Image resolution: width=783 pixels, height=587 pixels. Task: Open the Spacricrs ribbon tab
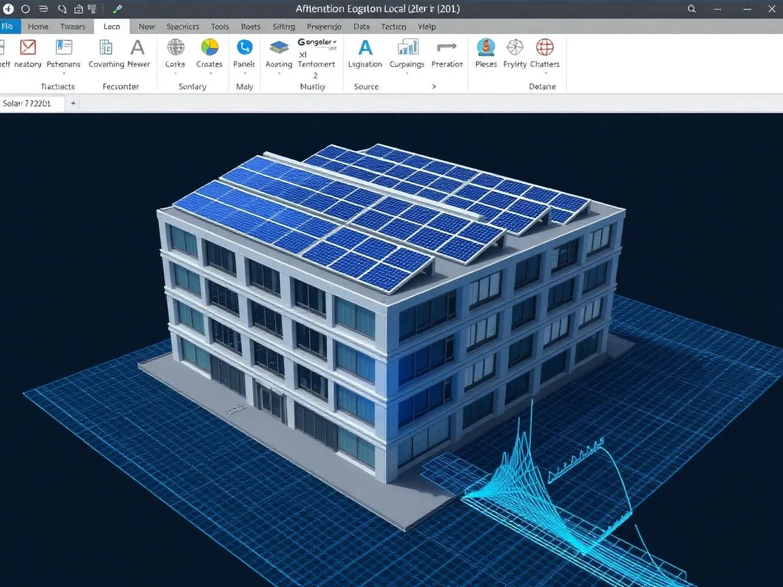click(x=183, y=26)
